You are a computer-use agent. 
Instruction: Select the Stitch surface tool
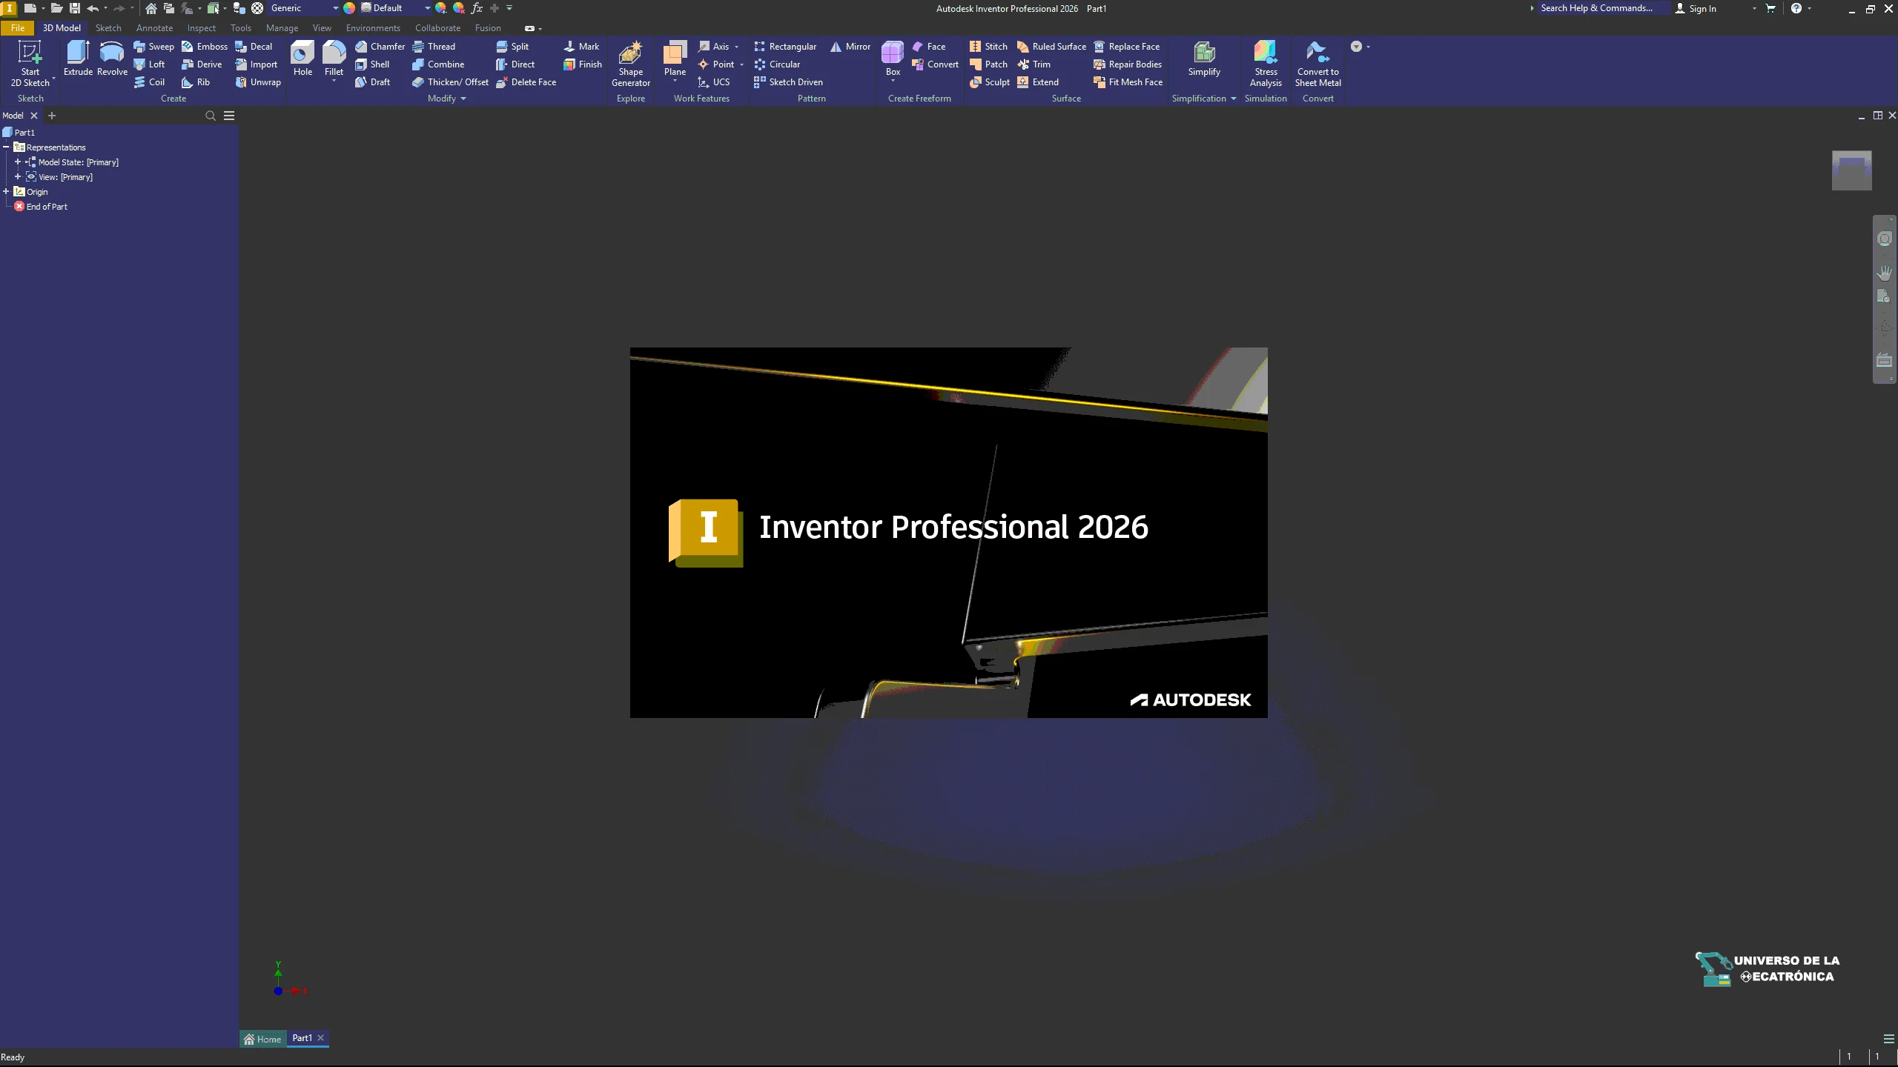pyautogui.click(x=988, y=47)
